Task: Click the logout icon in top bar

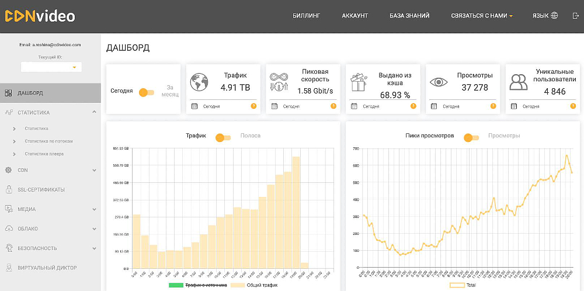Action: [575, 16]
